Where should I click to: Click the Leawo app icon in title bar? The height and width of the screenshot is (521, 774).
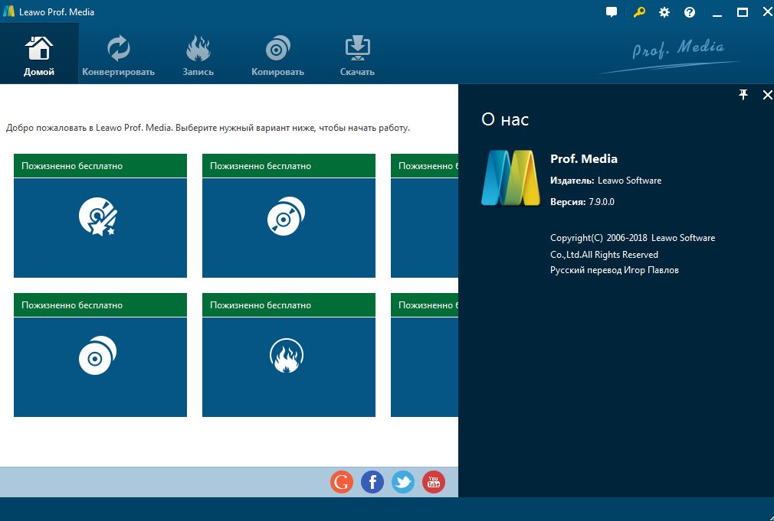tap(8, 11)
